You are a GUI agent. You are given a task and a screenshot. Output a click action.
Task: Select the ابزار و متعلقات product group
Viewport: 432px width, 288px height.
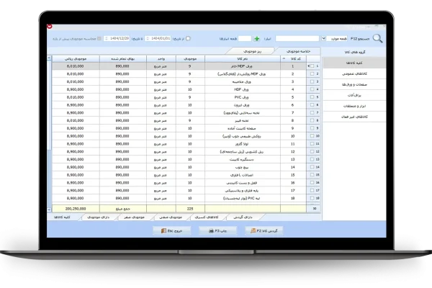354,106
